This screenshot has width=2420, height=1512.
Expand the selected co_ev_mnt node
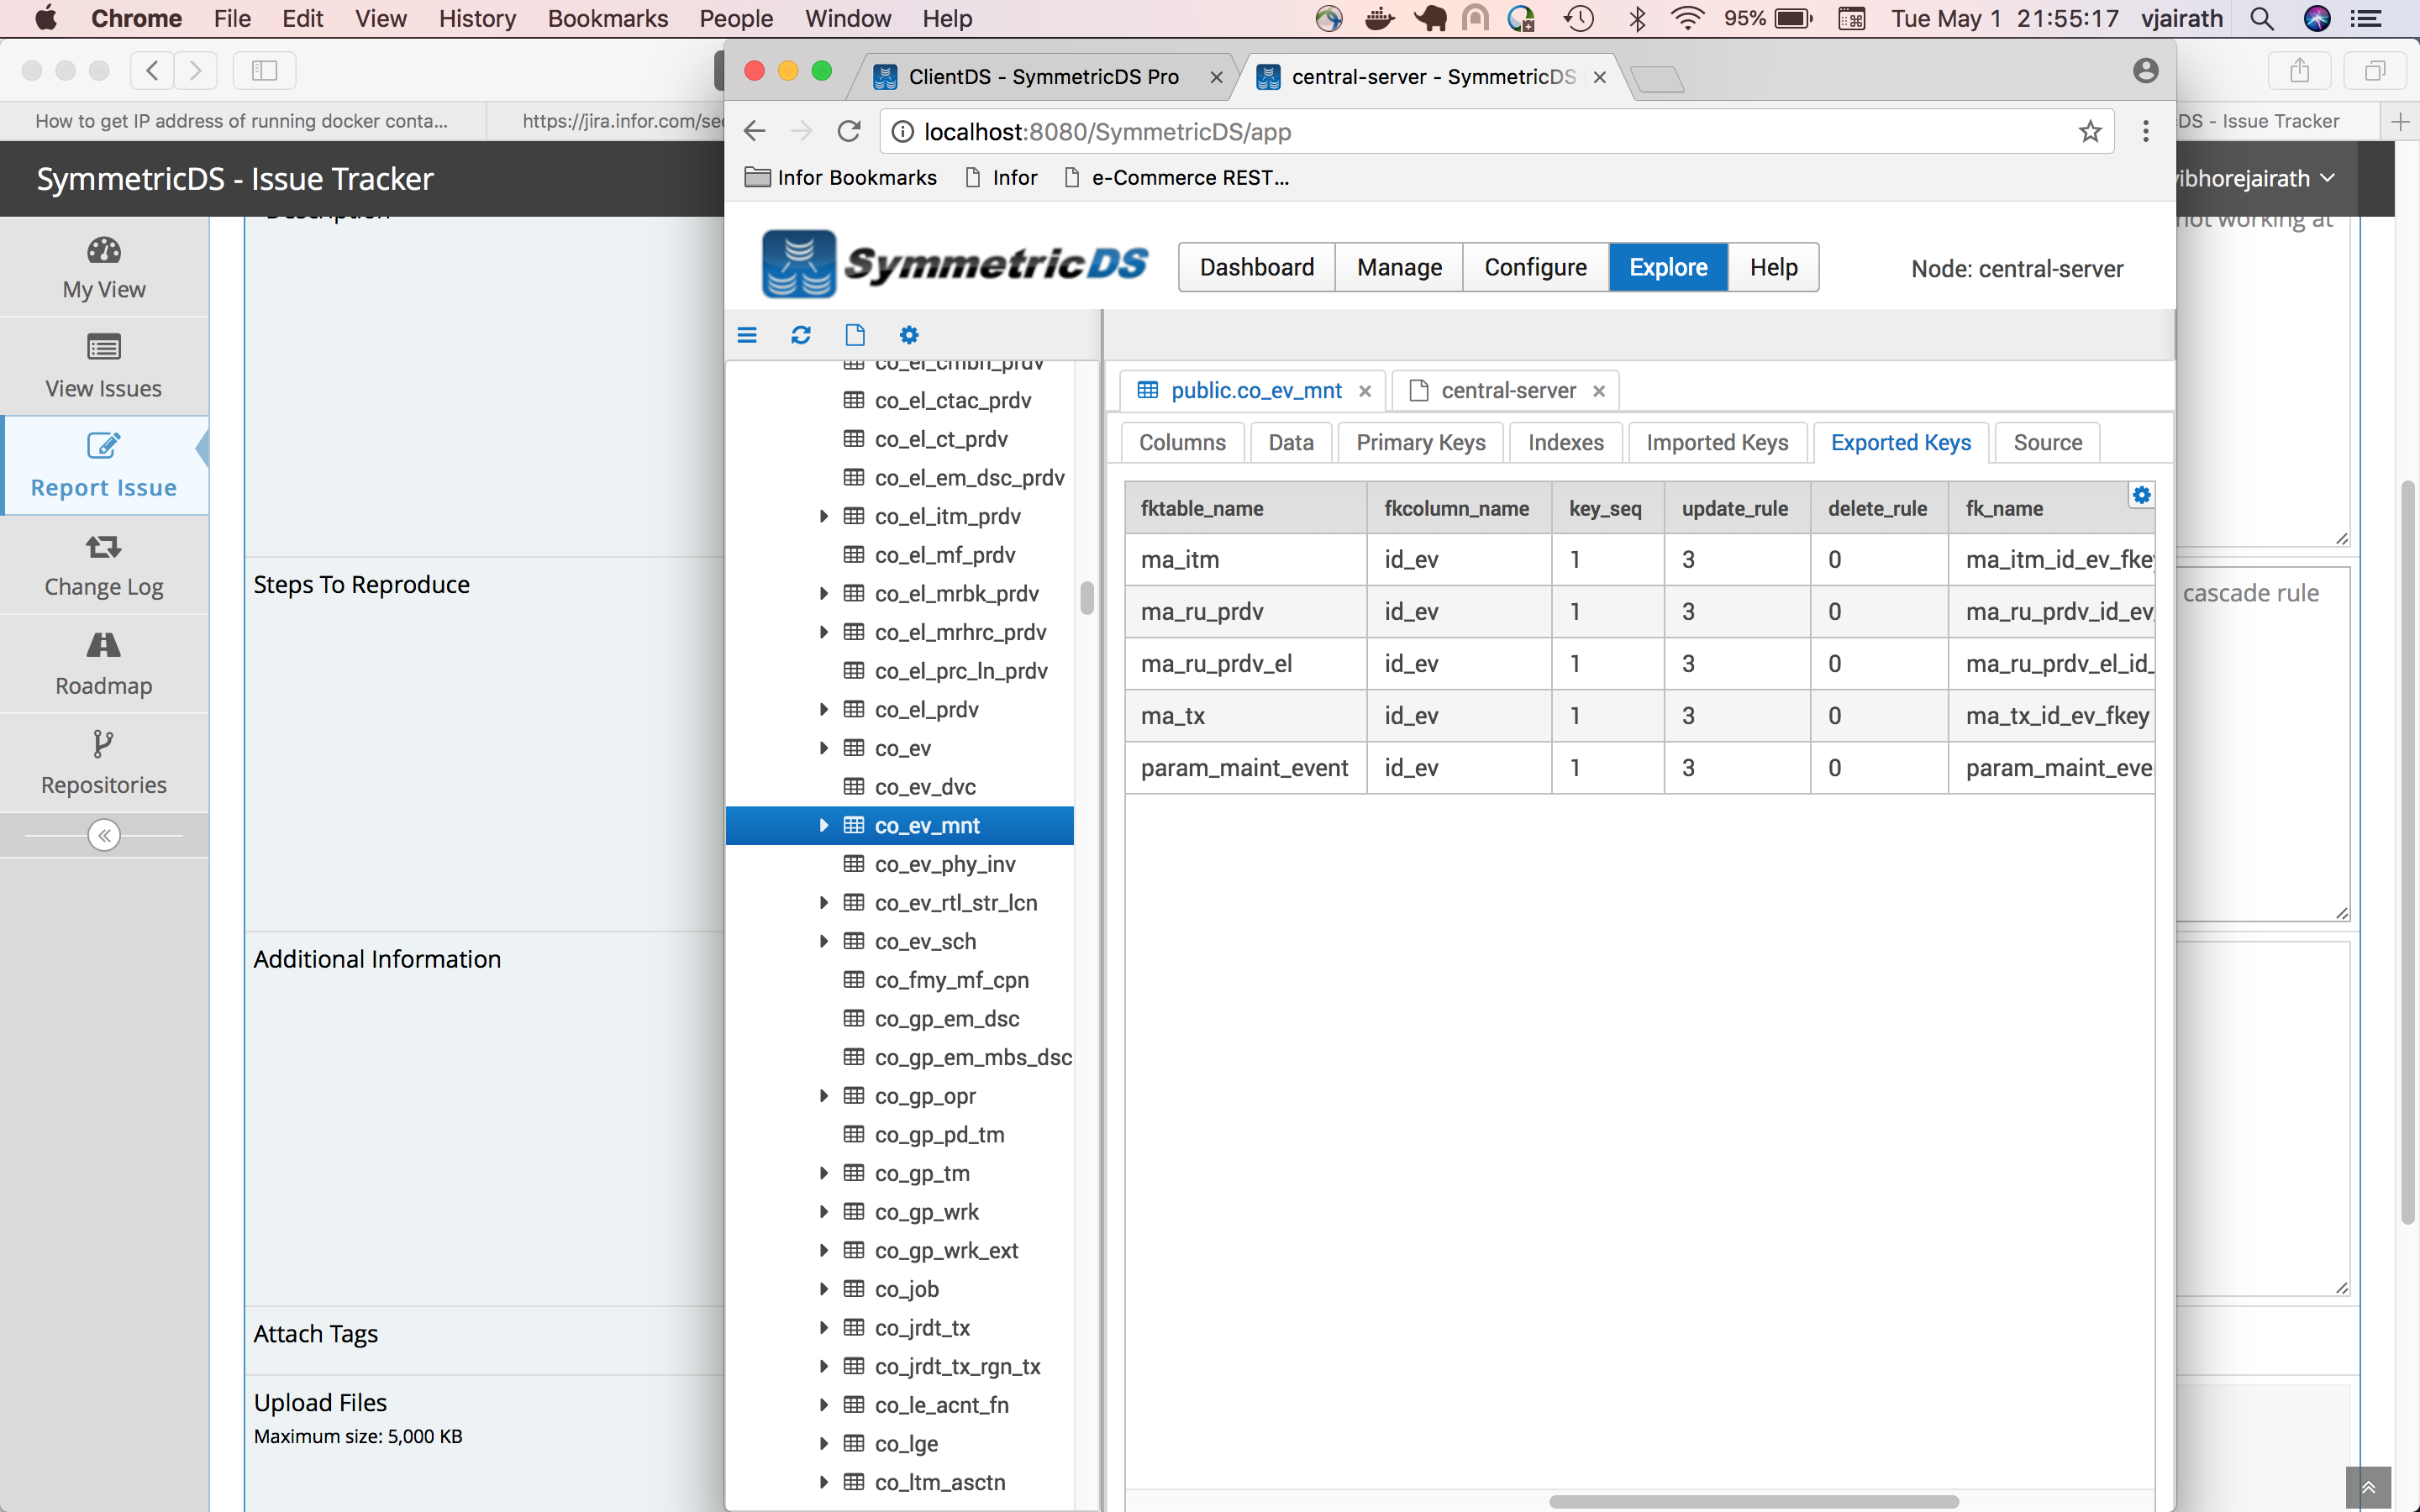824,825
